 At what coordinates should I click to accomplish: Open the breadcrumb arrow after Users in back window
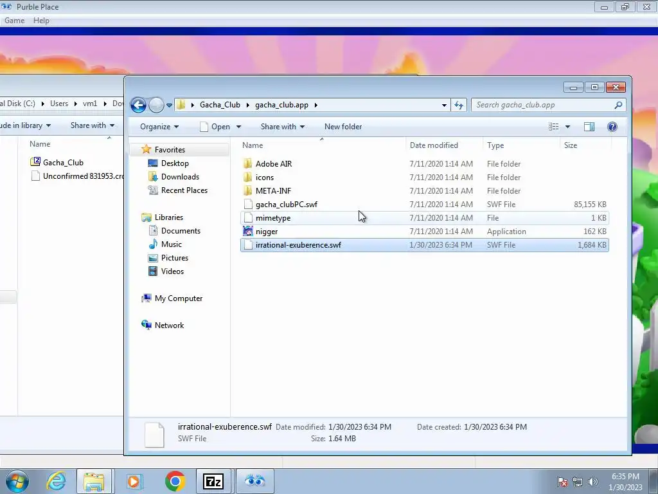click(76, 104)
